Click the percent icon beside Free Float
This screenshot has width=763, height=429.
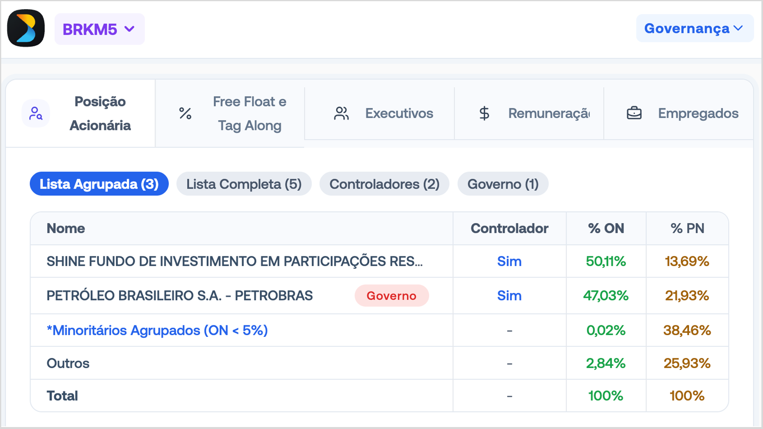[x=185, y=114]
